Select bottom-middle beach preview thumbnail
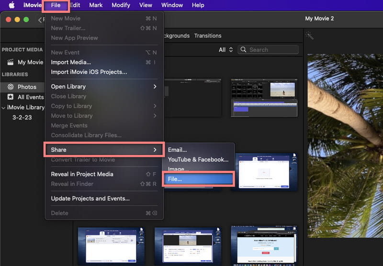 [188, 246]
